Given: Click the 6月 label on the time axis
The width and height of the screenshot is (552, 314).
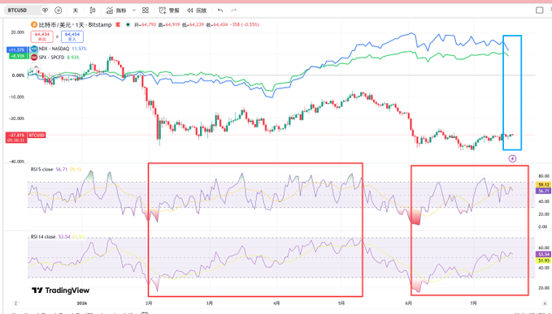Looking at the screenshot, I should pyautogui.click(x=408, y=303).
